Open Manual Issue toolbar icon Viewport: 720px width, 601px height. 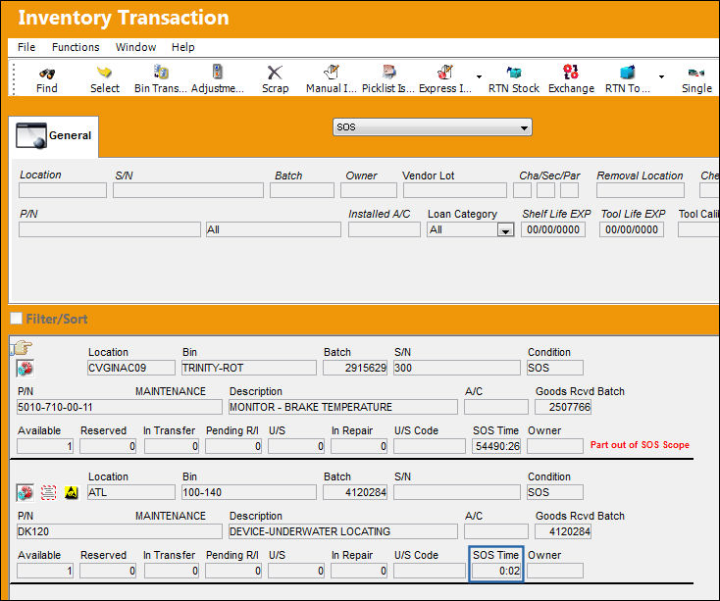tap(332, 72)
